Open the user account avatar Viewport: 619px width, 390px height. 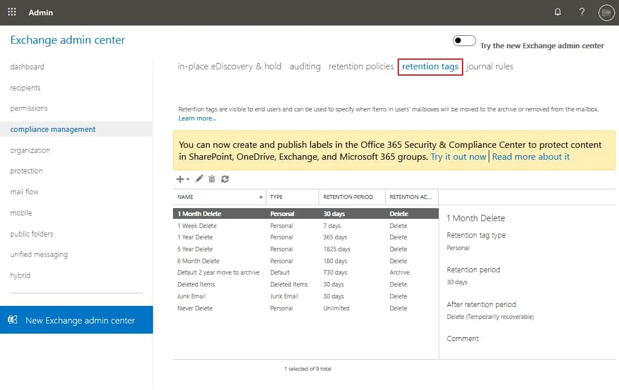coord(606,13)
